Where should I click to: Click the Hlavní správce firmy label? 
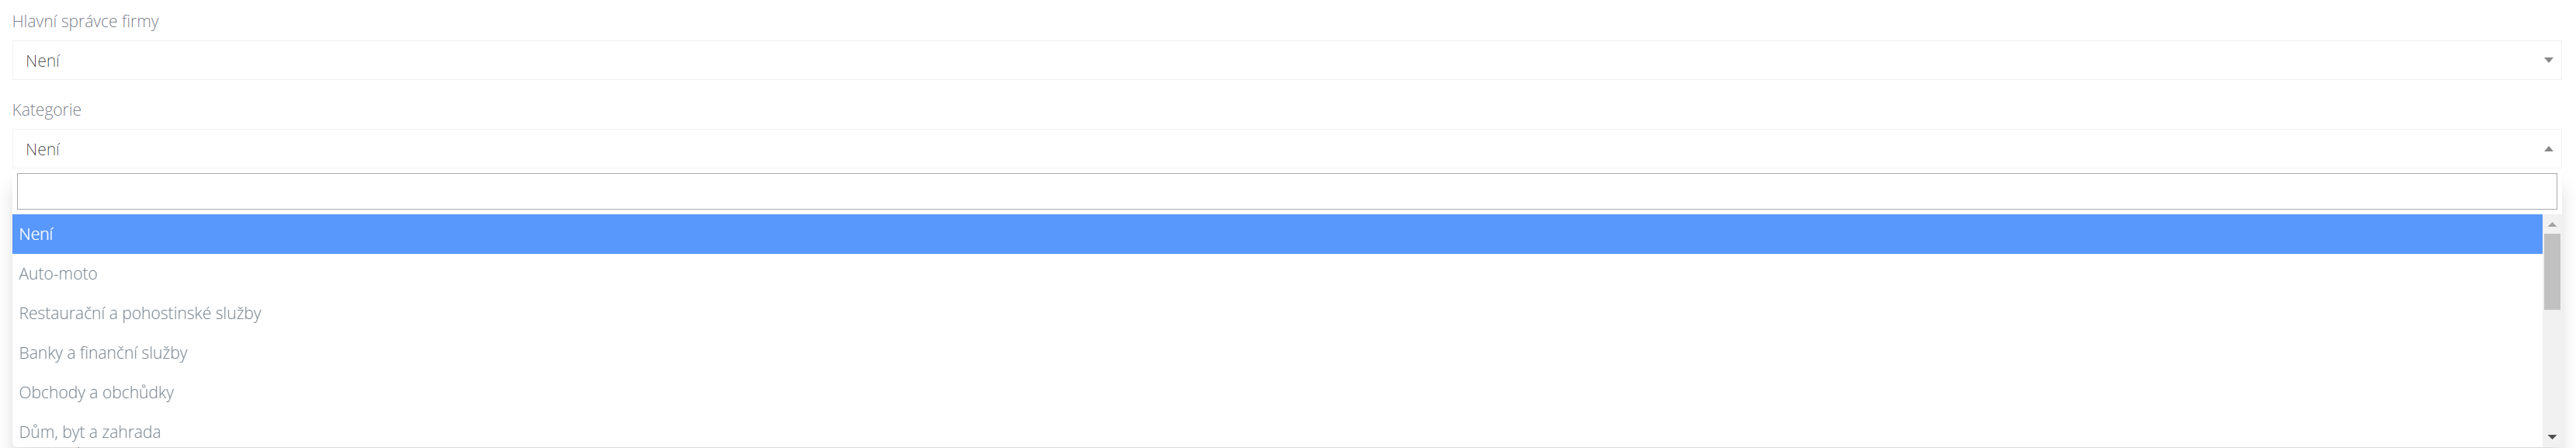pyautogui.click(x=85, y=21)
